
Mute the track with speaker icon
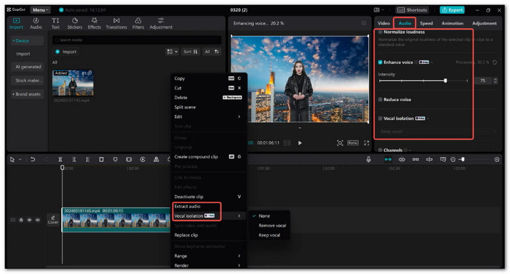38,220
